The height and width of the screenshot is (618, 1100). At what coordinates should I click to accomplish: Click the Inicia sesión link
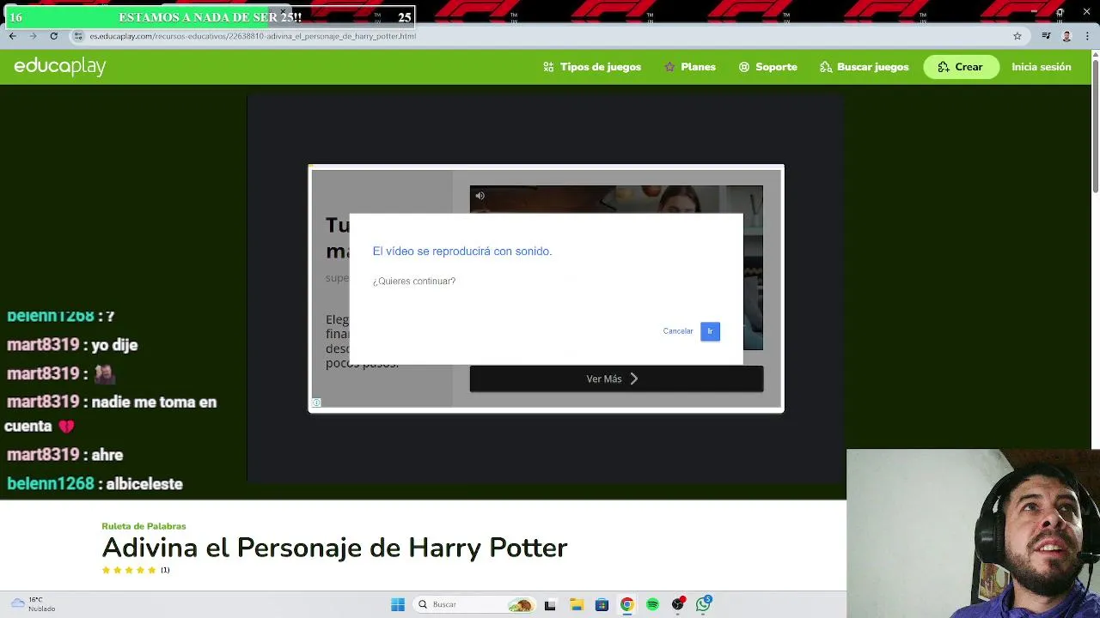tap(1041, 67)
